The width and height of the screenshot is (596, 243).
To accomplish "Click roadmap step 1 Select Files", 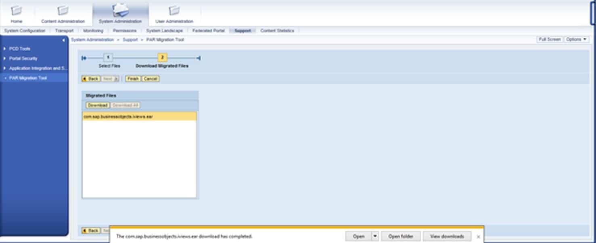I will pos(108,58).
